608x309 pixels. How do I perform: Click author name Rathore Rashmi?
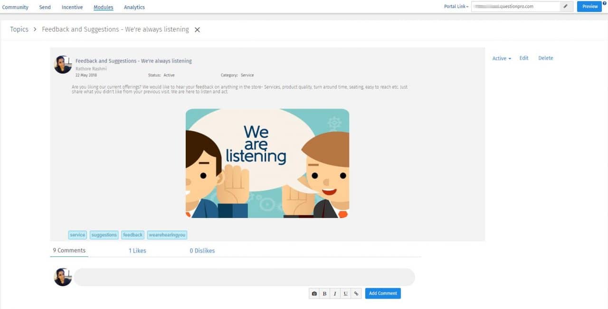pos(91,69)
